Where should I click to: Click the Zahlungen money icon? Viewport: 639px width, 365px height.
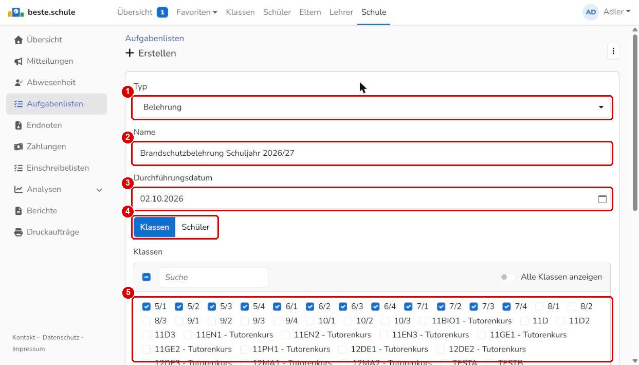(19, 147)
